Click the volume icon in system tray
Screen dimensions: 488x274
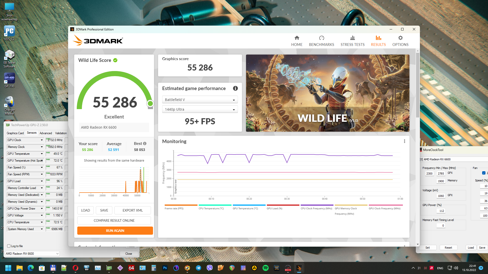(456, 268)
